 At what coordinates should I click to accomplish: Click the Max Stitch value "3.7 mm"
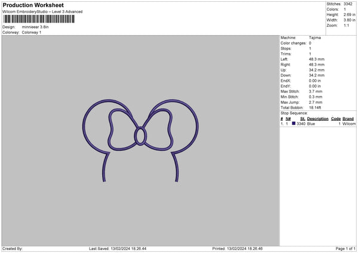316,91
